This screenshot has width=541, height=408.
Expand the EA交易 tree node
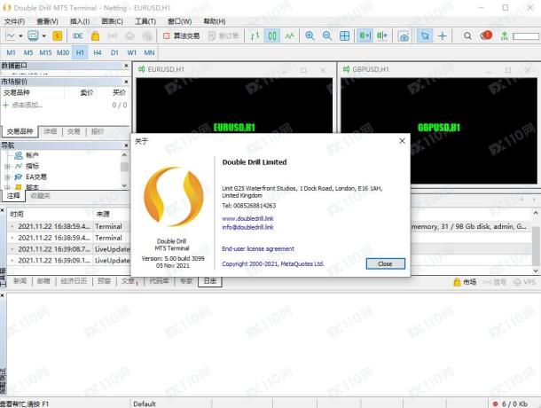tap(7, 177)
